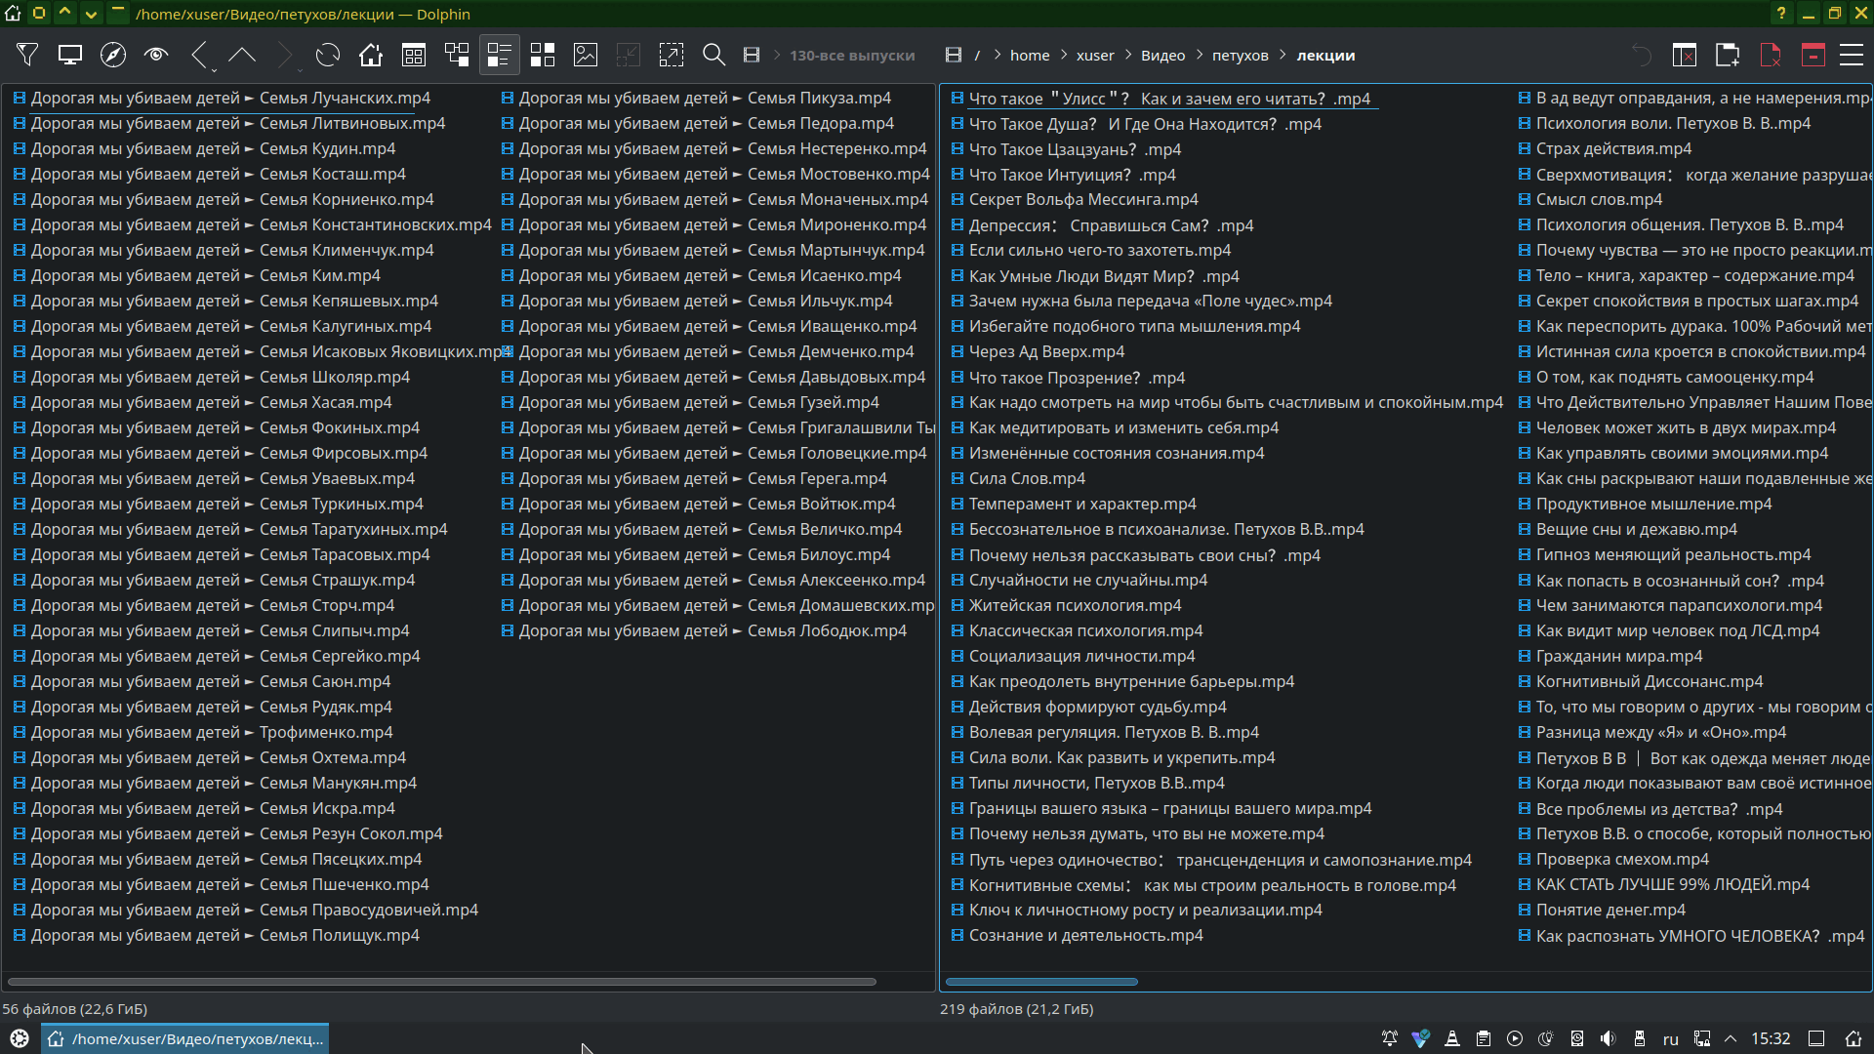
Task: Click the '130-все выпуски' breadcrumb
Action: point(852,56)
